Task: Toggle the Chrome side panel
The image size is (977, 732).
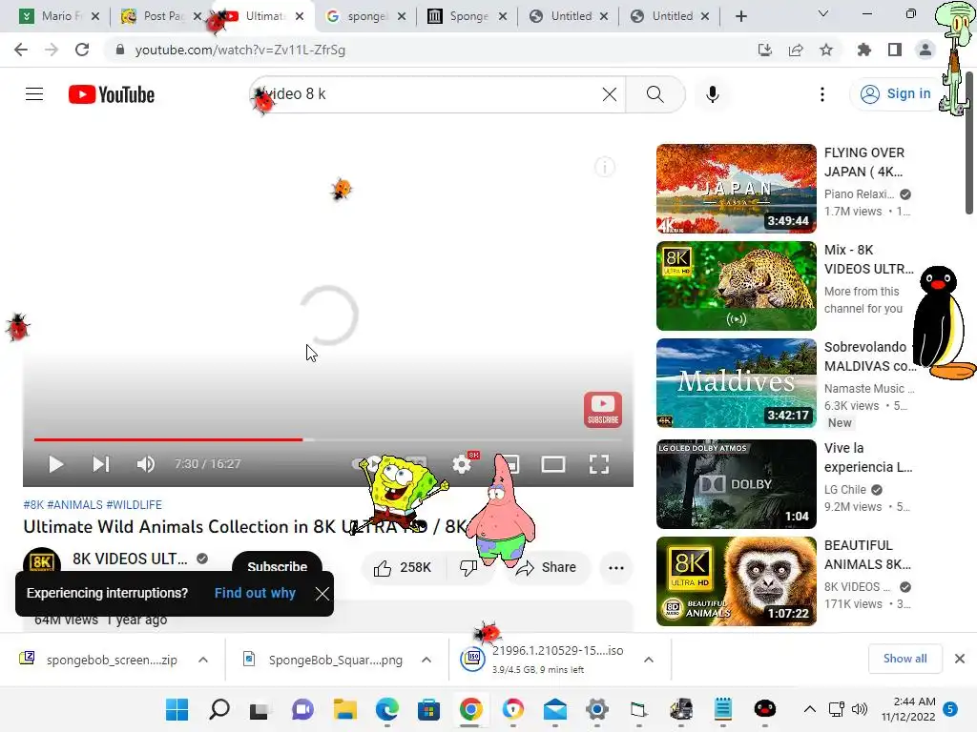Action: tap(895, 50)
